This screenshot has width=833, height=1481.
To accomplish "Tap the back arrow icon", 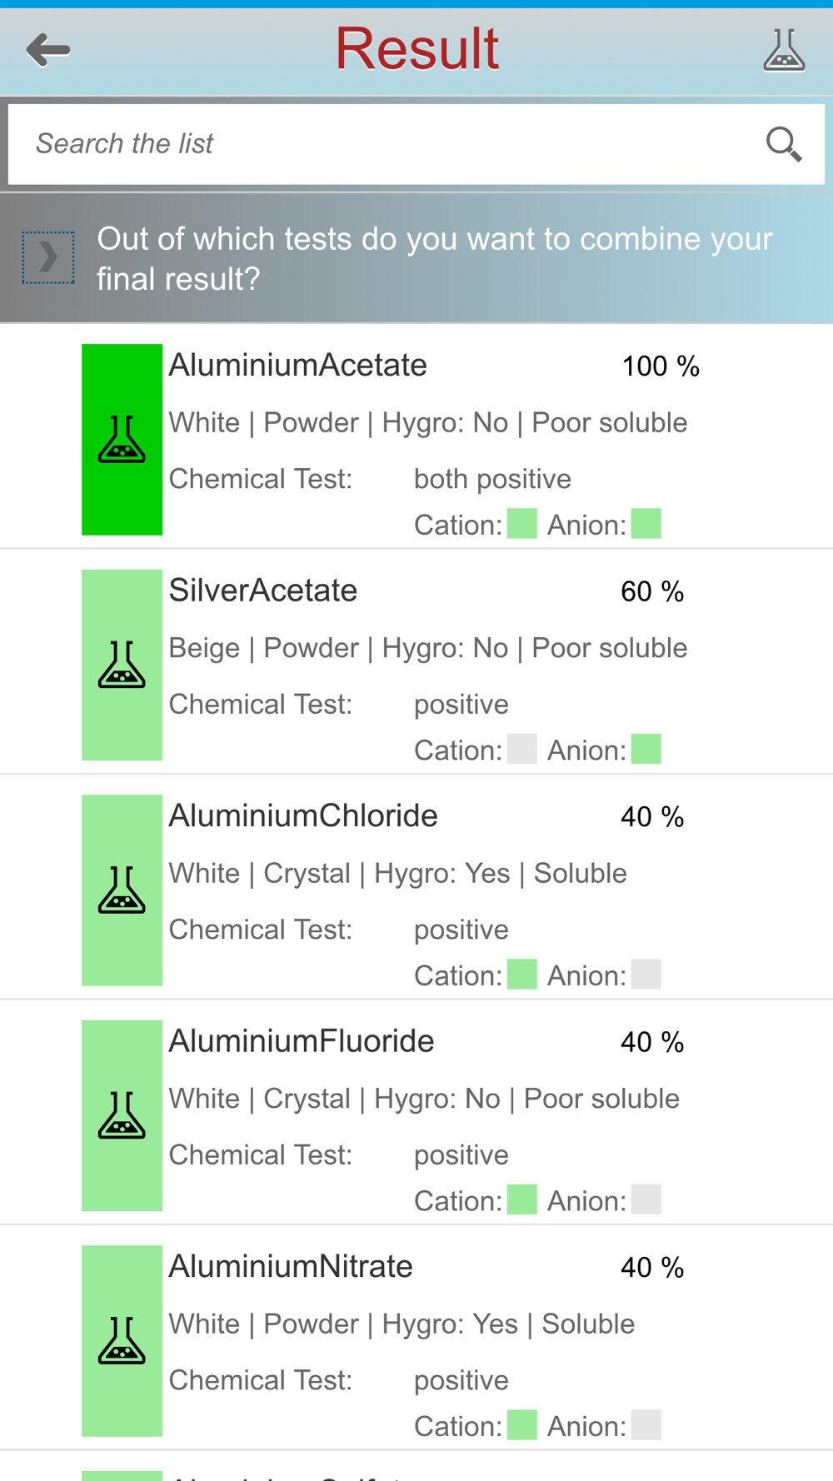I will [x=48, y=50].
